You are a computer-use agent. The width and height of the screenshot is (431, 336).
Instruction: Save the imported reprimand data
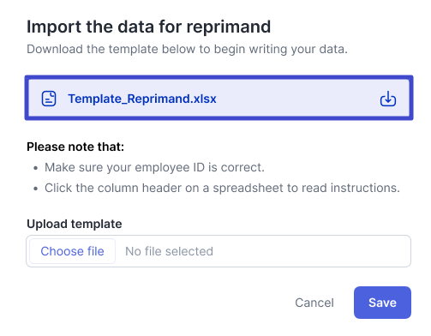[x=382, y=303]
